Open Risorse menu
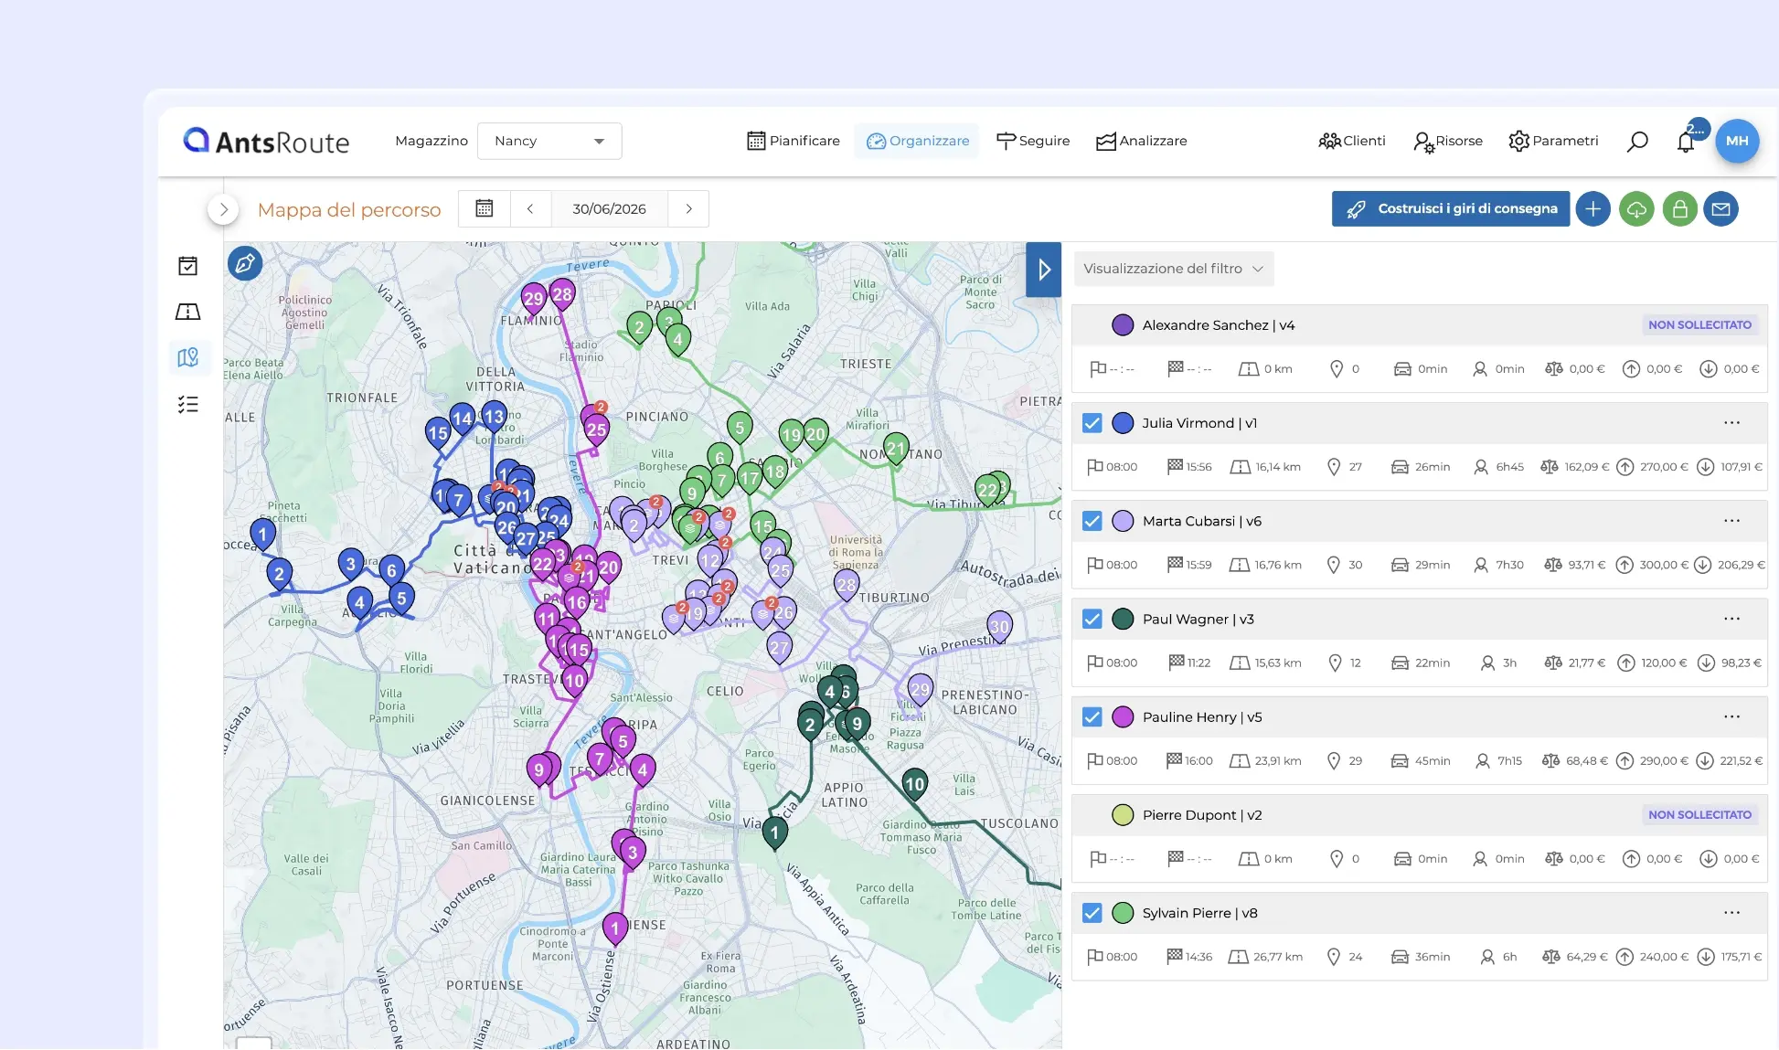Image resolution: width=1779 pixels, height=1050 pixels. [x=1448, y=141]
